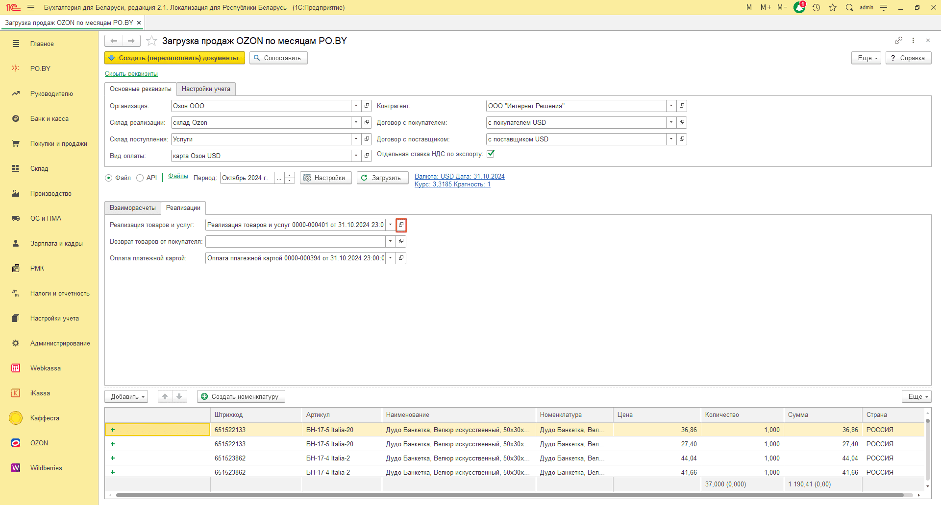Open notifications bell with red badge
The width and height of the screenshot is (941, 505).
point(800,7)
